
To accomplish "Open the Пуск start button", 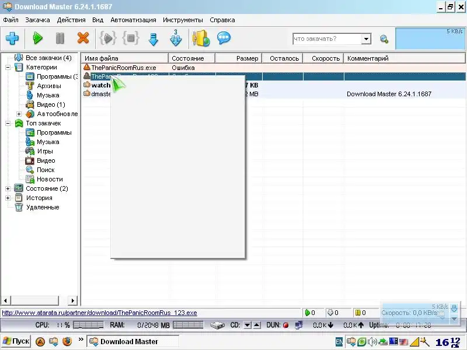I will 16,341.
